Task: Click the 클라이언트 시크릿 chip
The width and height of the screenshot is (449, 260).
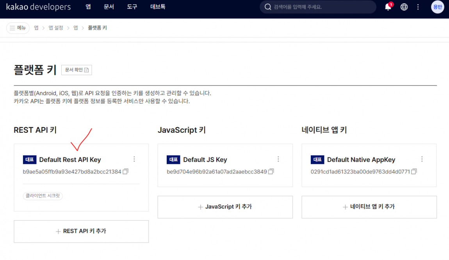Action: (43, 196)
